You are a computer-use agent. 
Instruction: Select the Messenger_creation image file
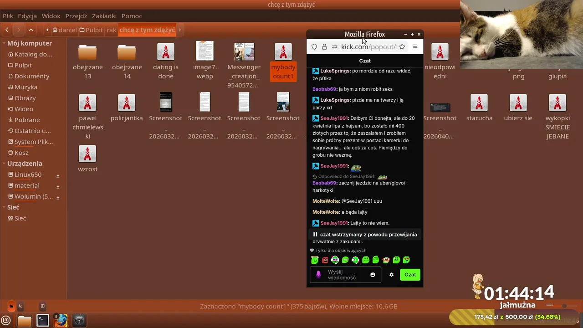point(244,66)
